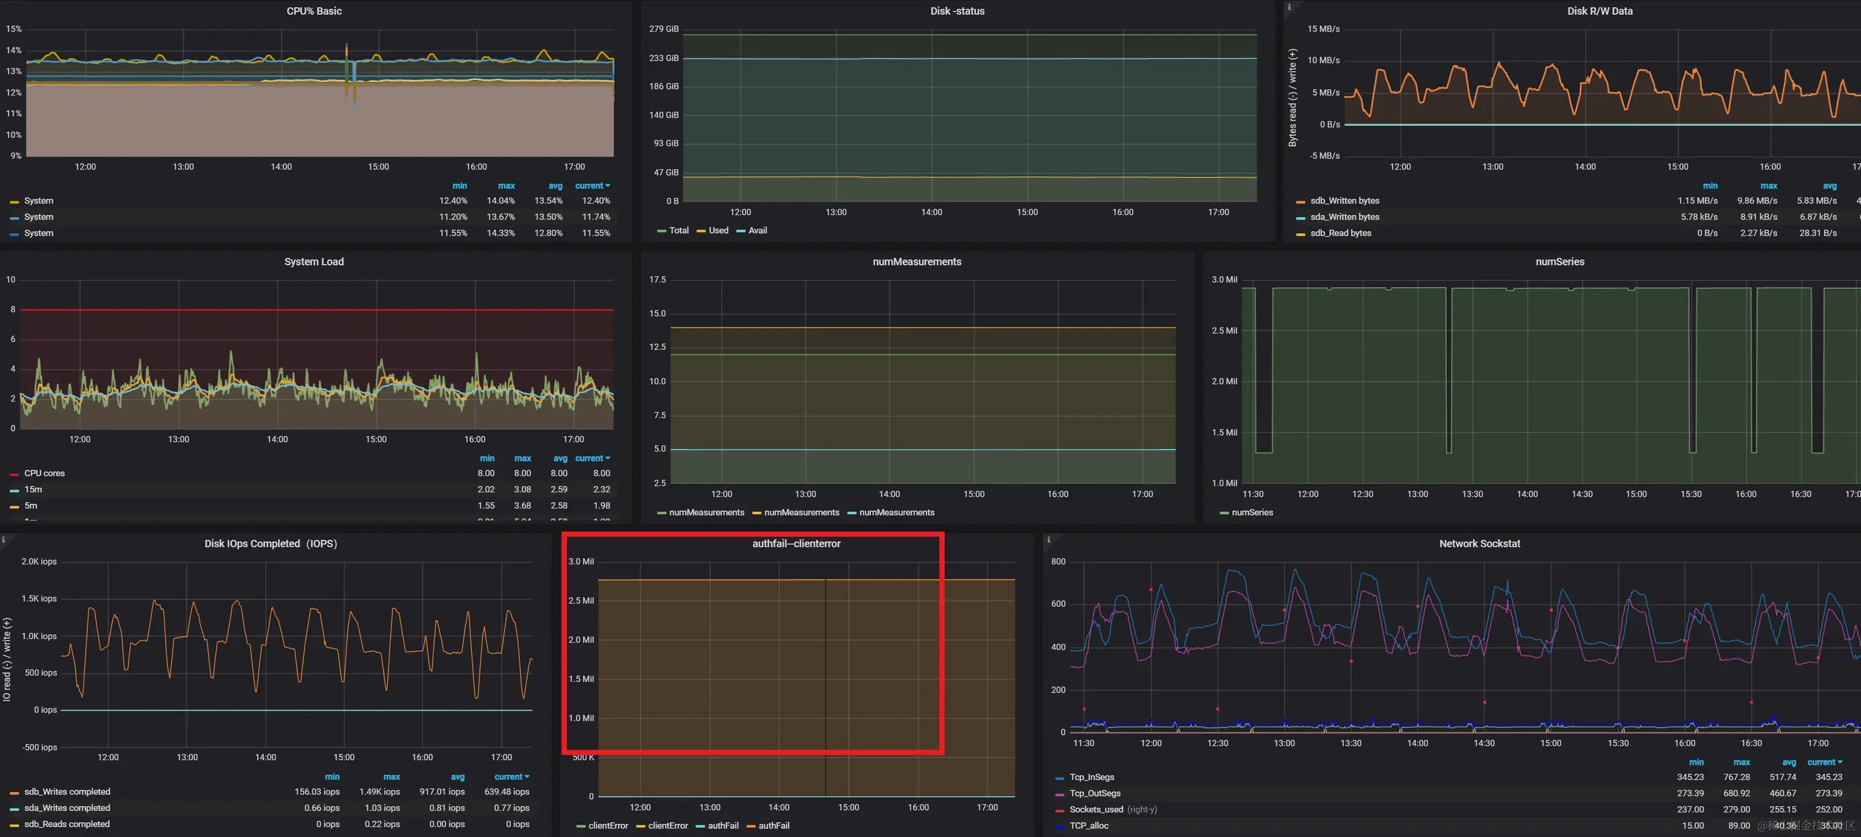Open the numMeasurements panel title menu

(x=916, y=261)
